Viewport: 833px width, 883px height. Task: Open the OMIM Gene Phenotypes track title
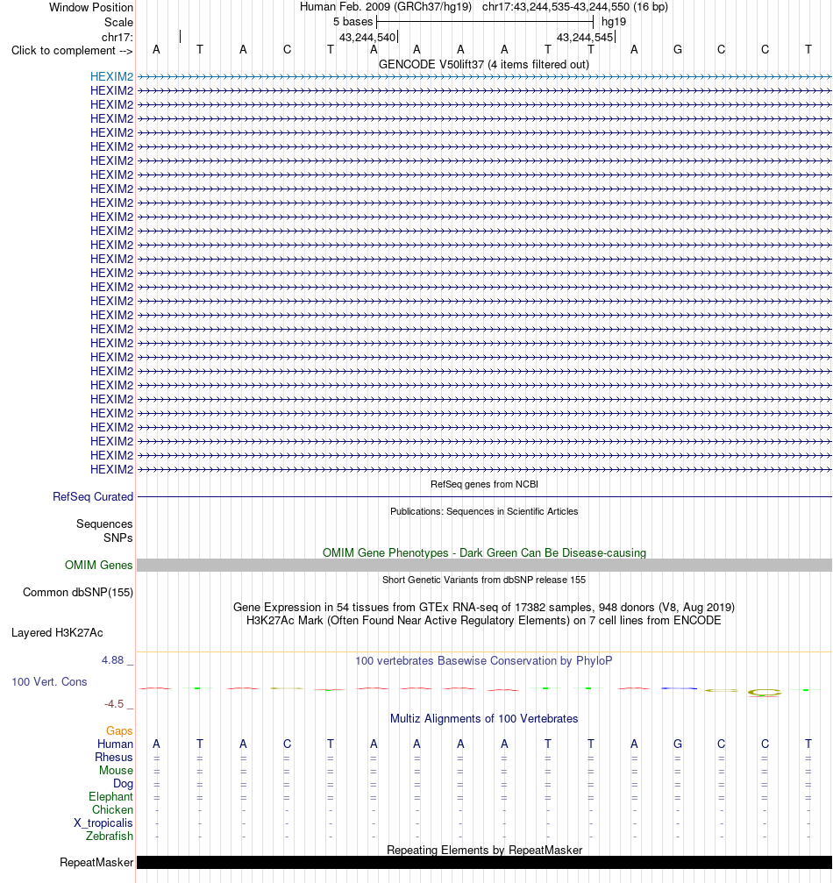pos(484,553)
